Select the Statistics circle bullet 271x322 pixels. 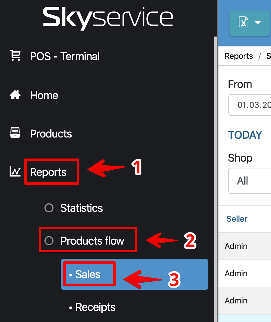tap(49, 208)
